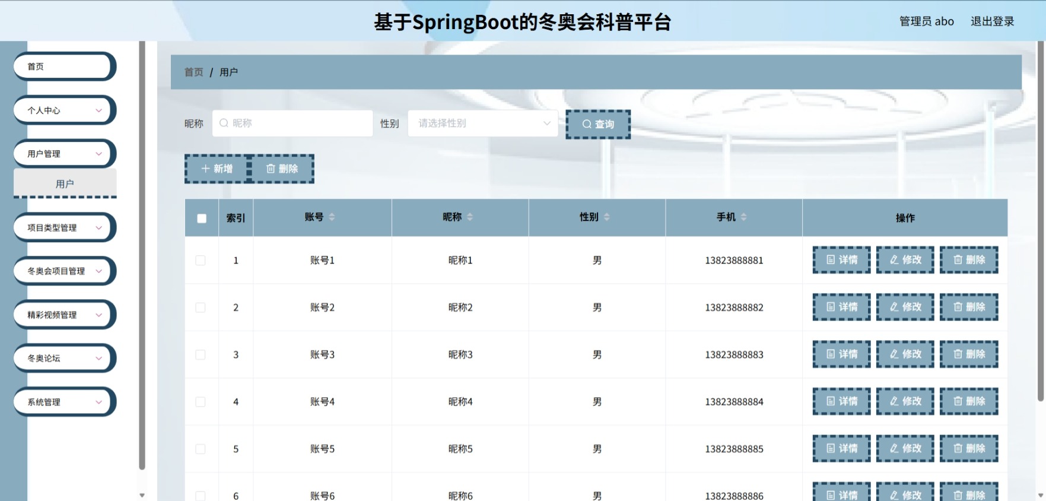Open the 请选择性别 dropdown
The width and height of the screenshot is (1046, 501).
(483, 123)
